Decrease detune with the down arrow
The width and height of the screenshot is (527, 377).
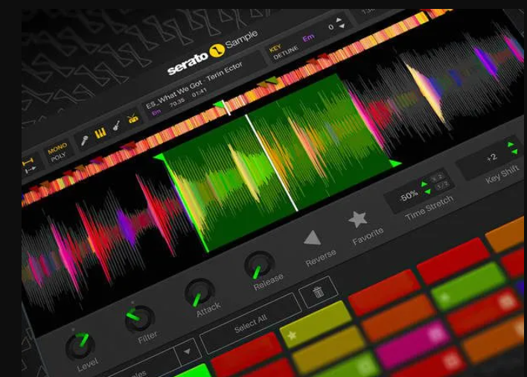[342, 26]
